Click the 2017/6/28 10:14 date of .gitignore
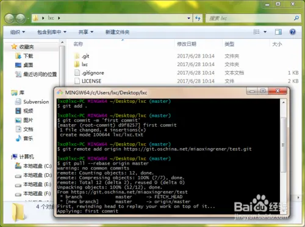 click(196, 73)
